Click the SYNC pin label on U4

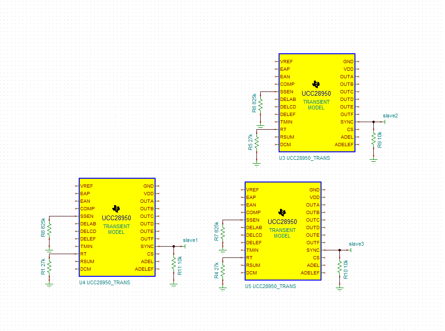click(147, 247)
